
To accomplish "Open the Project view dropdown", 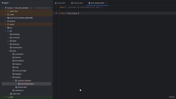I will coord(6,3).
